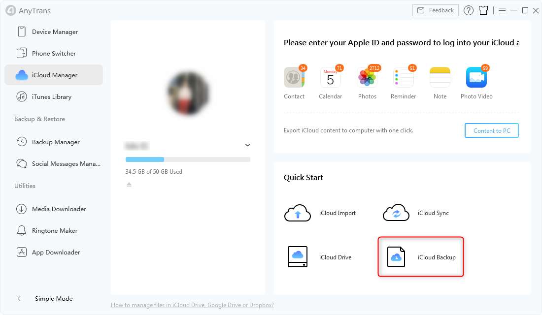Click the Content to PC button
Viewport: 542px width, 315px height.
(491, 130)
